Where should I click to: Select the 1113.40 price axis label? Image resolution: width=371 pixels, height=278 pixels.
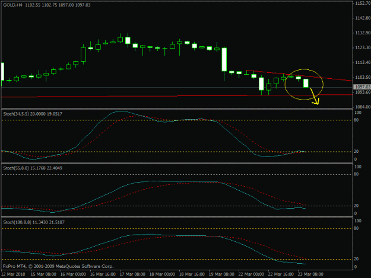point(363,63)
